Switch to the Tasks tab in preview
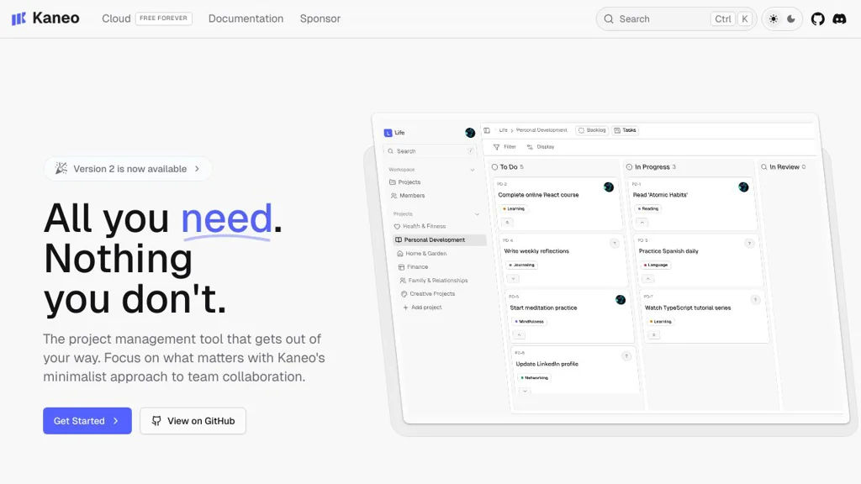Viewport: 861px width, 484px height. point(625,130)
